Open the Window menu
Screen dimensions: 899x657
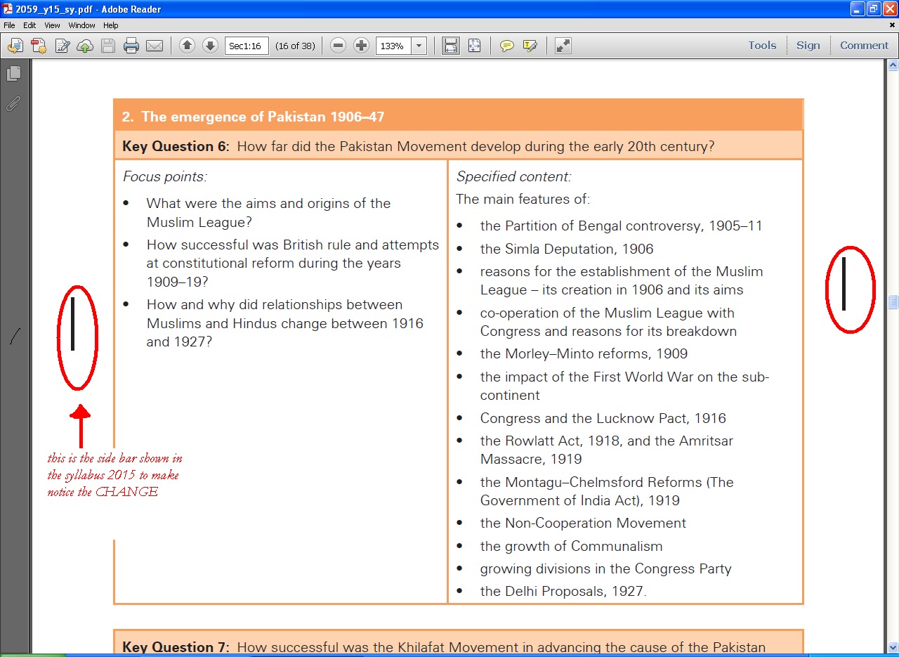pyautogui.click(x=81, y=25)
